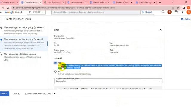Screen dimensions: 191x107
Task: Select New managed instance group (stateful)
Action: [24, 44]
